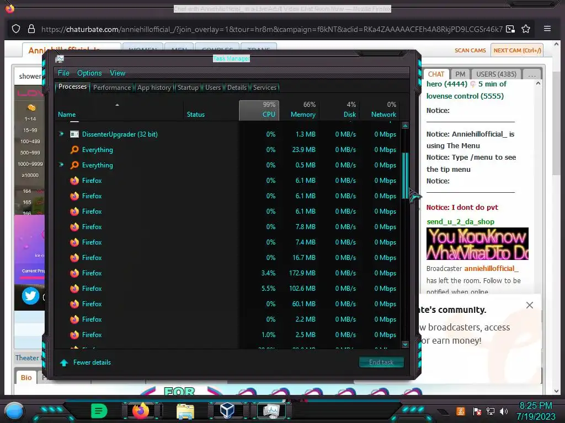The image size is (565, 423).
Task: Switch to Firefox from the taskbar
Action: point(141,410)
